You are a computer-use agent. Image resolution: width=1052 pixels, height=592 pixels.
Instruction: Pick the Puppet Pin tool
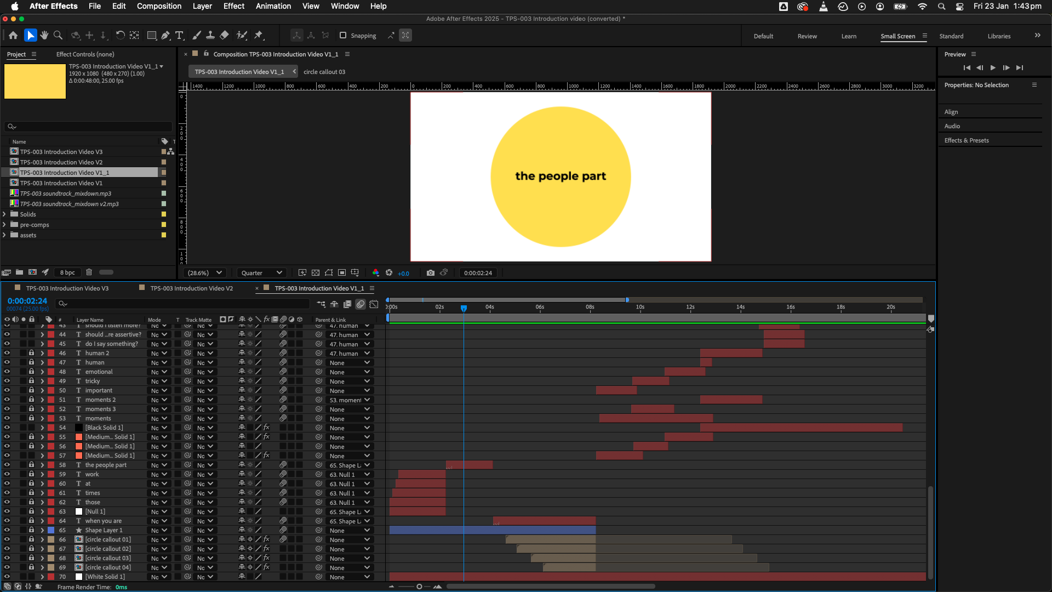[x=259, y=36]
